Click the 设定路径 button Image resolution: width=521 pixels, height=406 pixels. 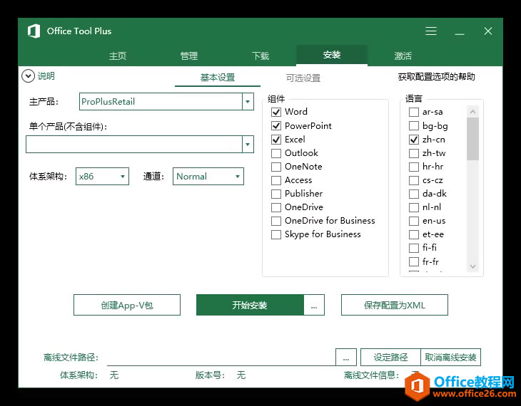coord(390,358)
